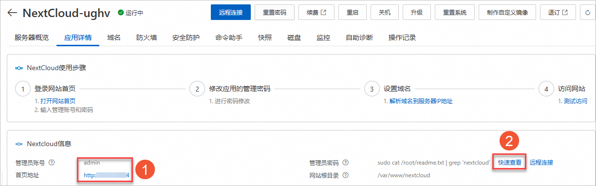Click the refresh icon button

click(587, 12)
